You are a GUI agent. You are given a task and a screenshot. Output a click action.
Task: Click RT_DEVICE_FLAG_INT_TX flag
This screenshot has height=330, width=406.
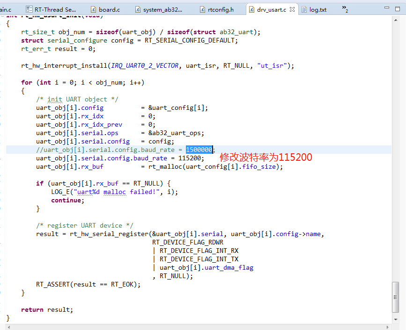click(199, 259)
